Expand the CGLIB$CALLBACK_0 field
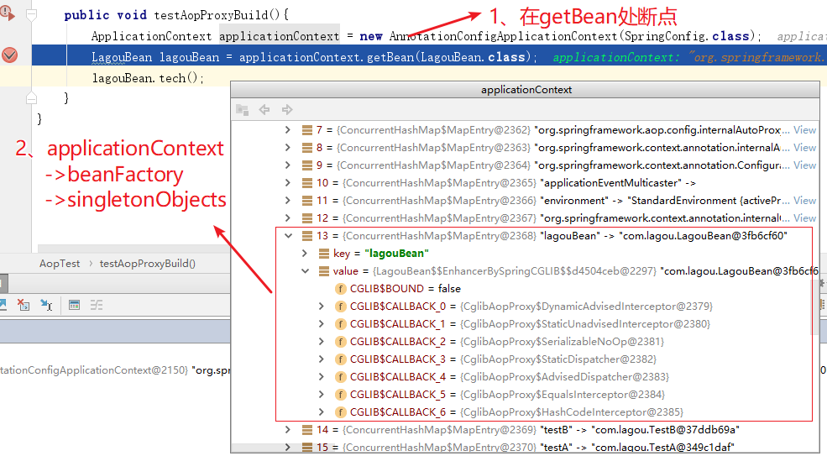827x456 pixels. tap(322, 307)
